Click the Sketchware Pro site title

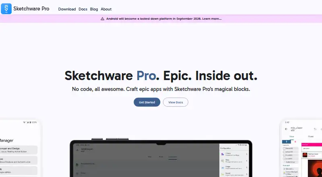click(x=31, y=8)
